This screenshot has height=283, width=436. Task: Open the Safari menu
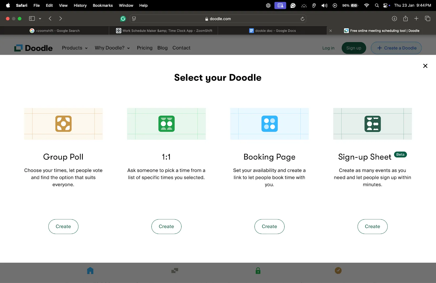click(x=22, y=5)
